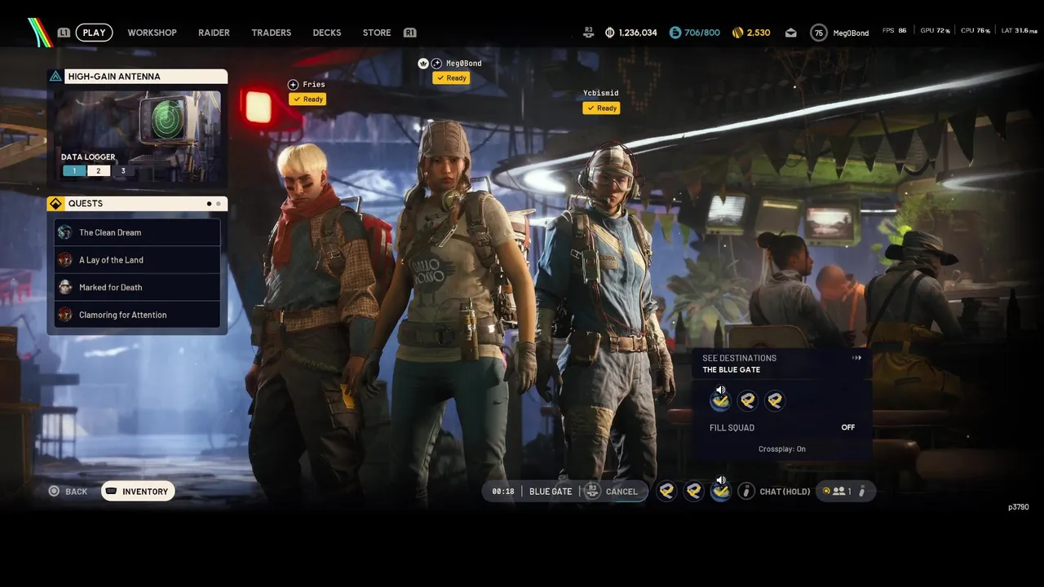Select Data Logger step 1

[x=74, y=171]
